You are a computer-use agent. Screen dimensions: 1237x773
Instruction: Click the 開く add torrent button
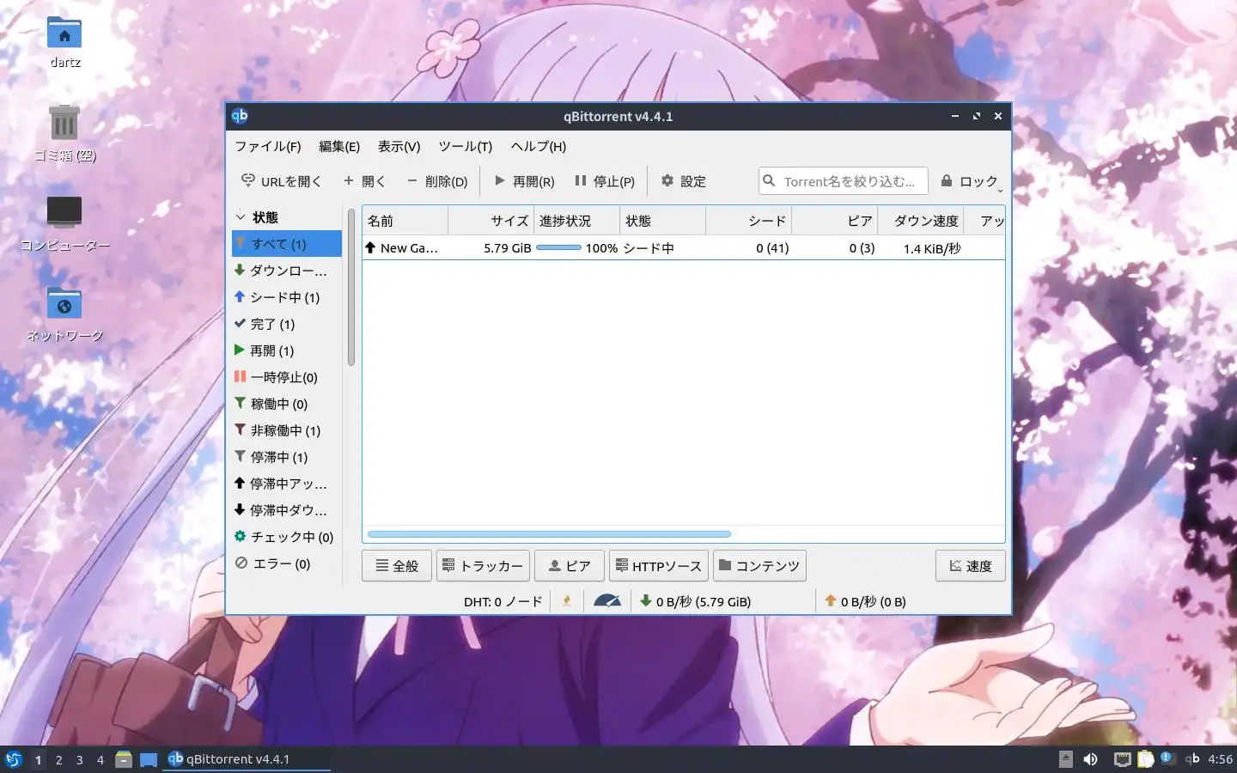pos(364,181)
